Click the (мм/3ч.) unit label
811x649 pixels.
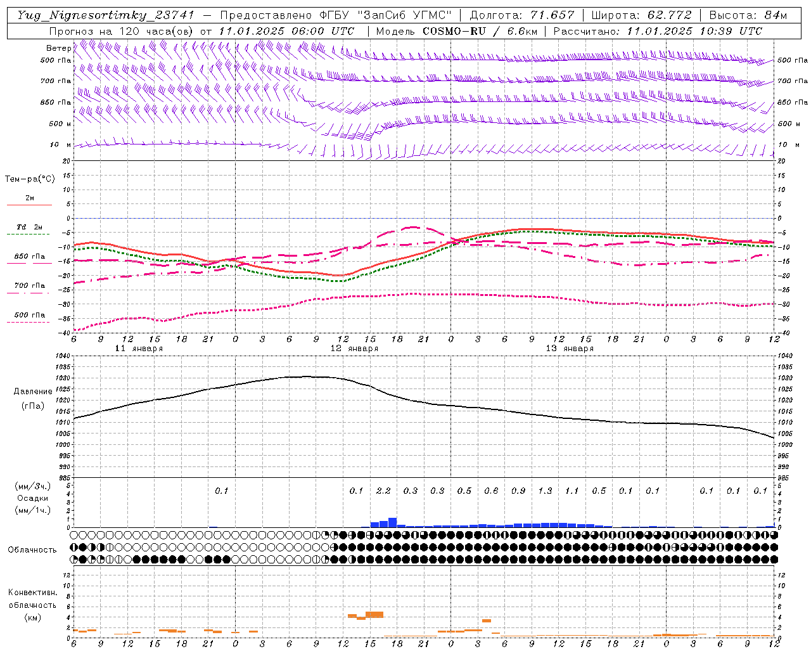(32, 487)
